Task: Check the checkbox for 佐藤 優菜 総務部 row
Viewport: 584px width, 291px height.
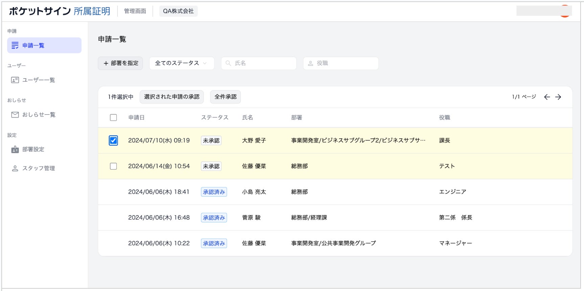Action: (x=113, y=166)
